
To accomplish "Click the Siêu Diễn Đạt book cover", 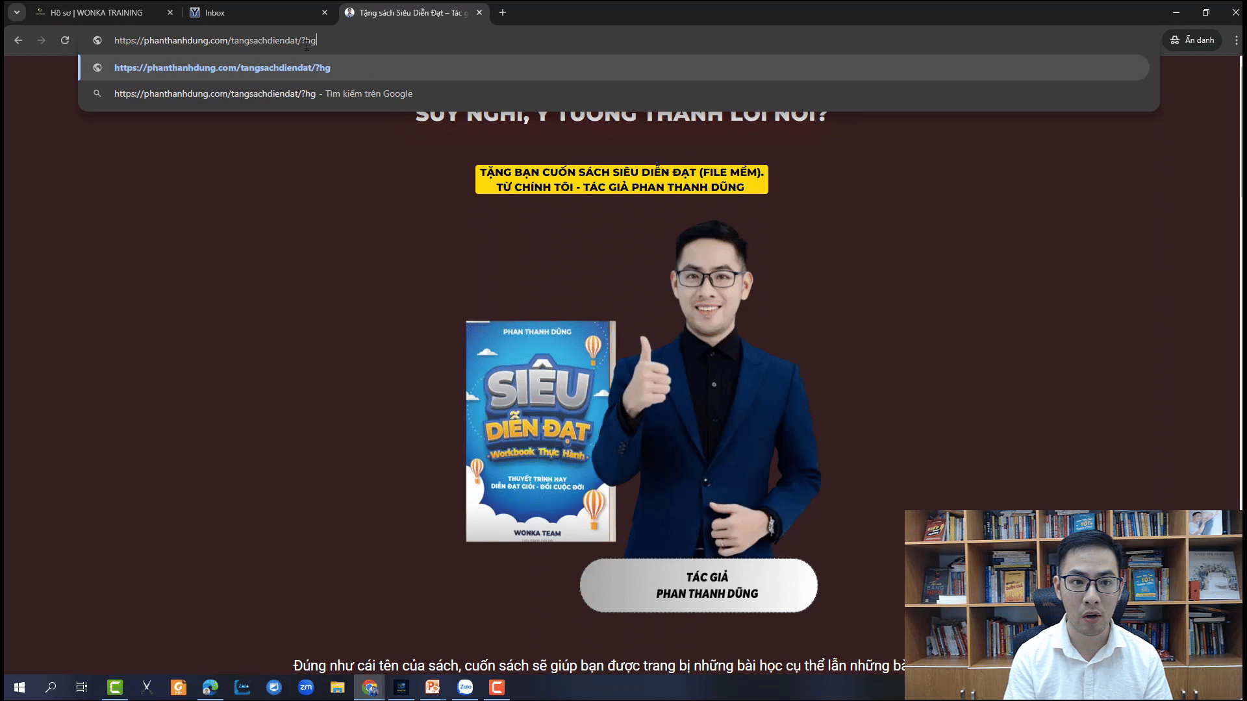I will (540, 431).
